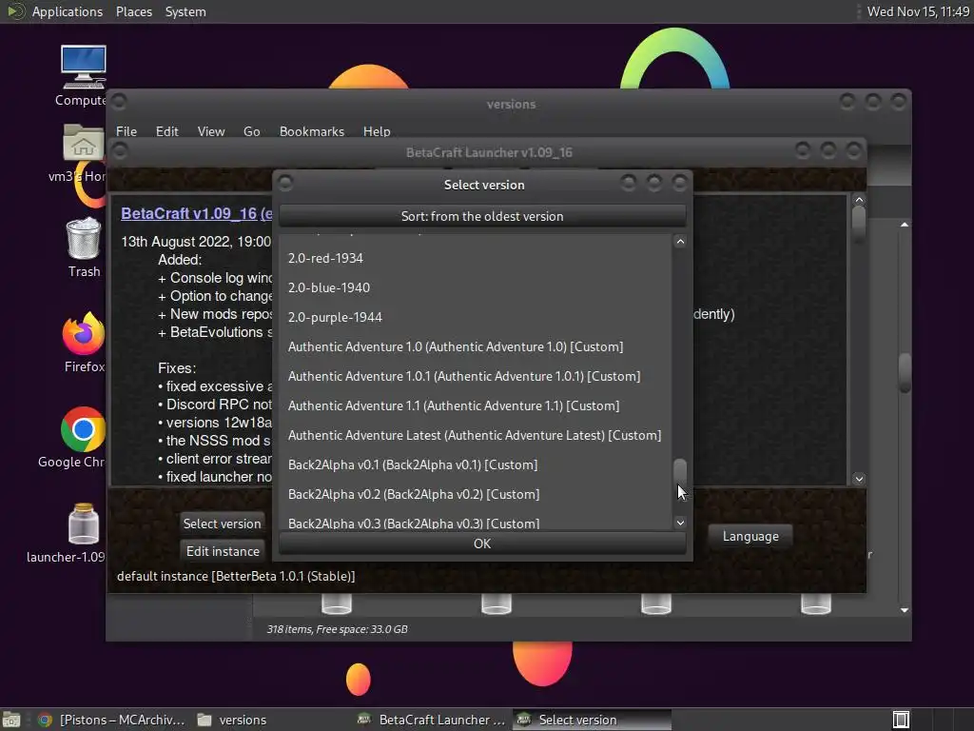Confirm selection with the OK button
974x731 pixels.
(482, 543)
